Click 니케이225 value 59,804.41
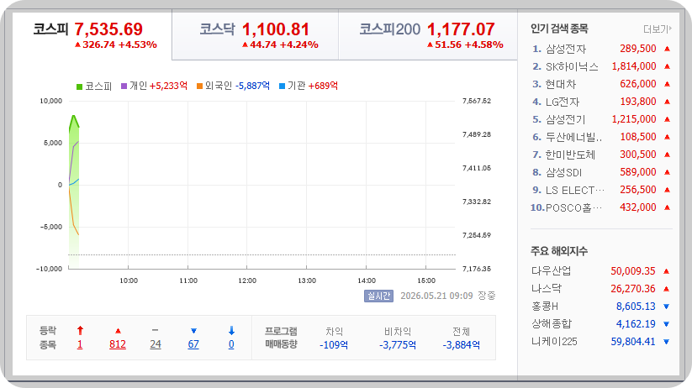692x388 pixels. (633, 342)
